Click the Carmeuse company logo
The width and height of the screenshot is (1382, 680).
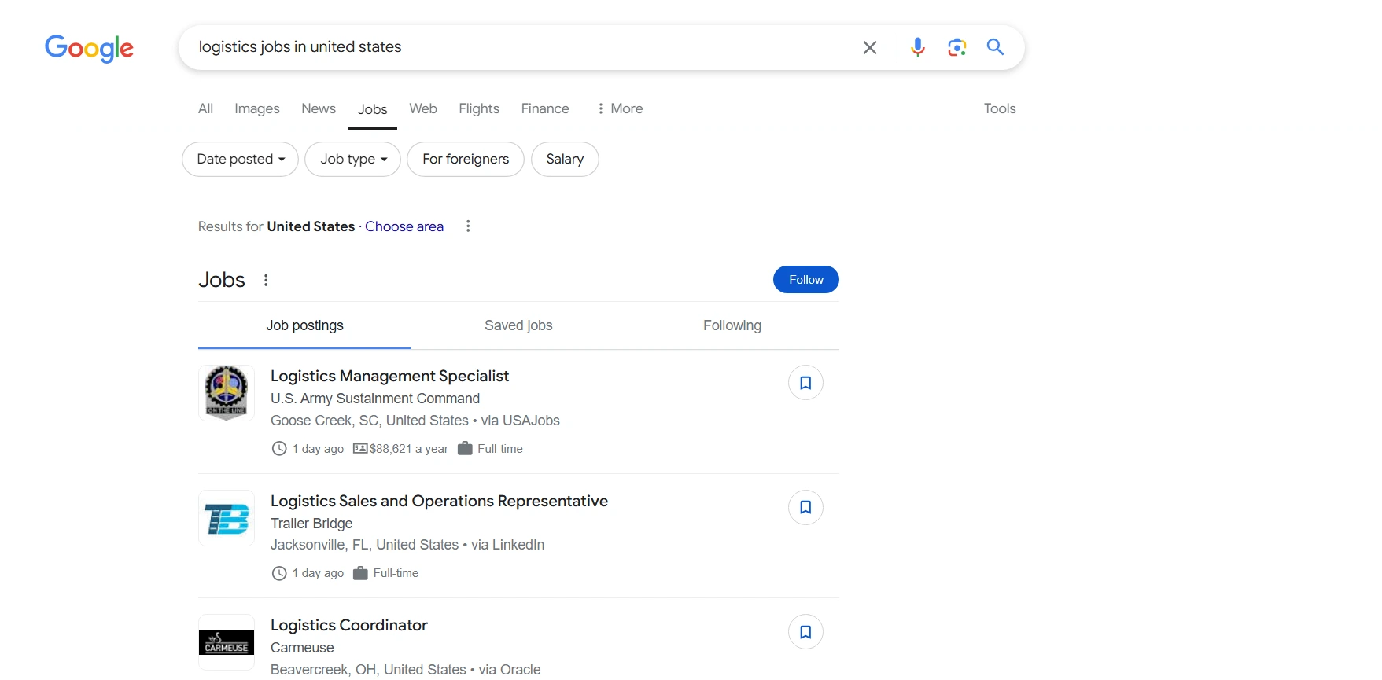227,642
